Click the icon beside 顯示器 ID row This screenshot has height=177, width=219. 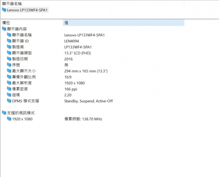coord(9,41)
